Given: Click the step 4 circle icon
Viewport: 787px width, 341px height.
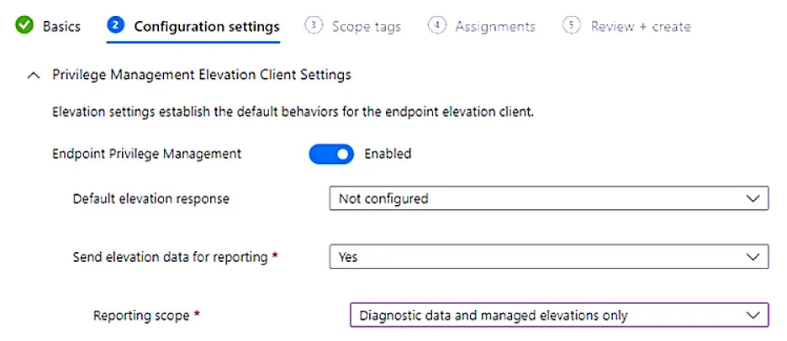Looking at the screenshot, I should tap(437, 25).
